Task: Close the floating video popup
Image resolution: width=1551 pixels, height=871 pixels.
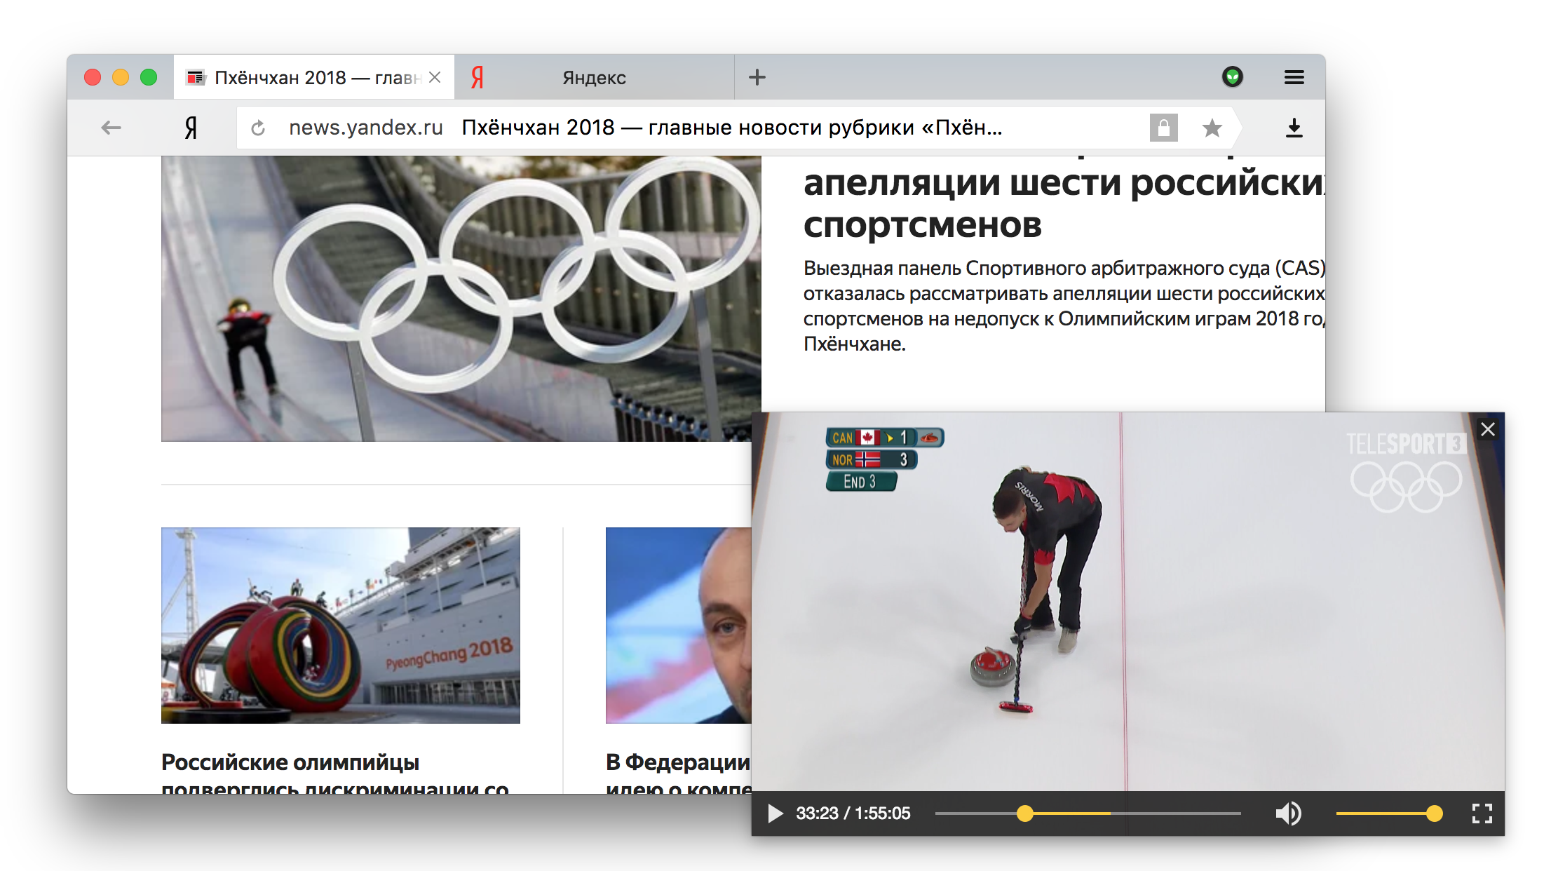Action: tap(1488, 429)
